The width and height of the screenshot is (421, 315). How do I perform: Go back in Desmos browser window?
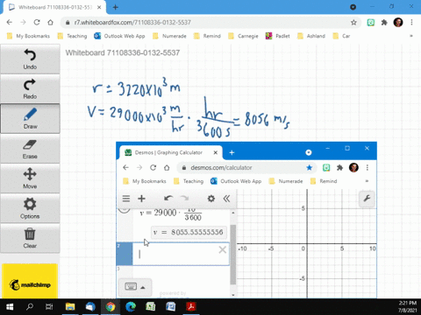coord(125,168)
